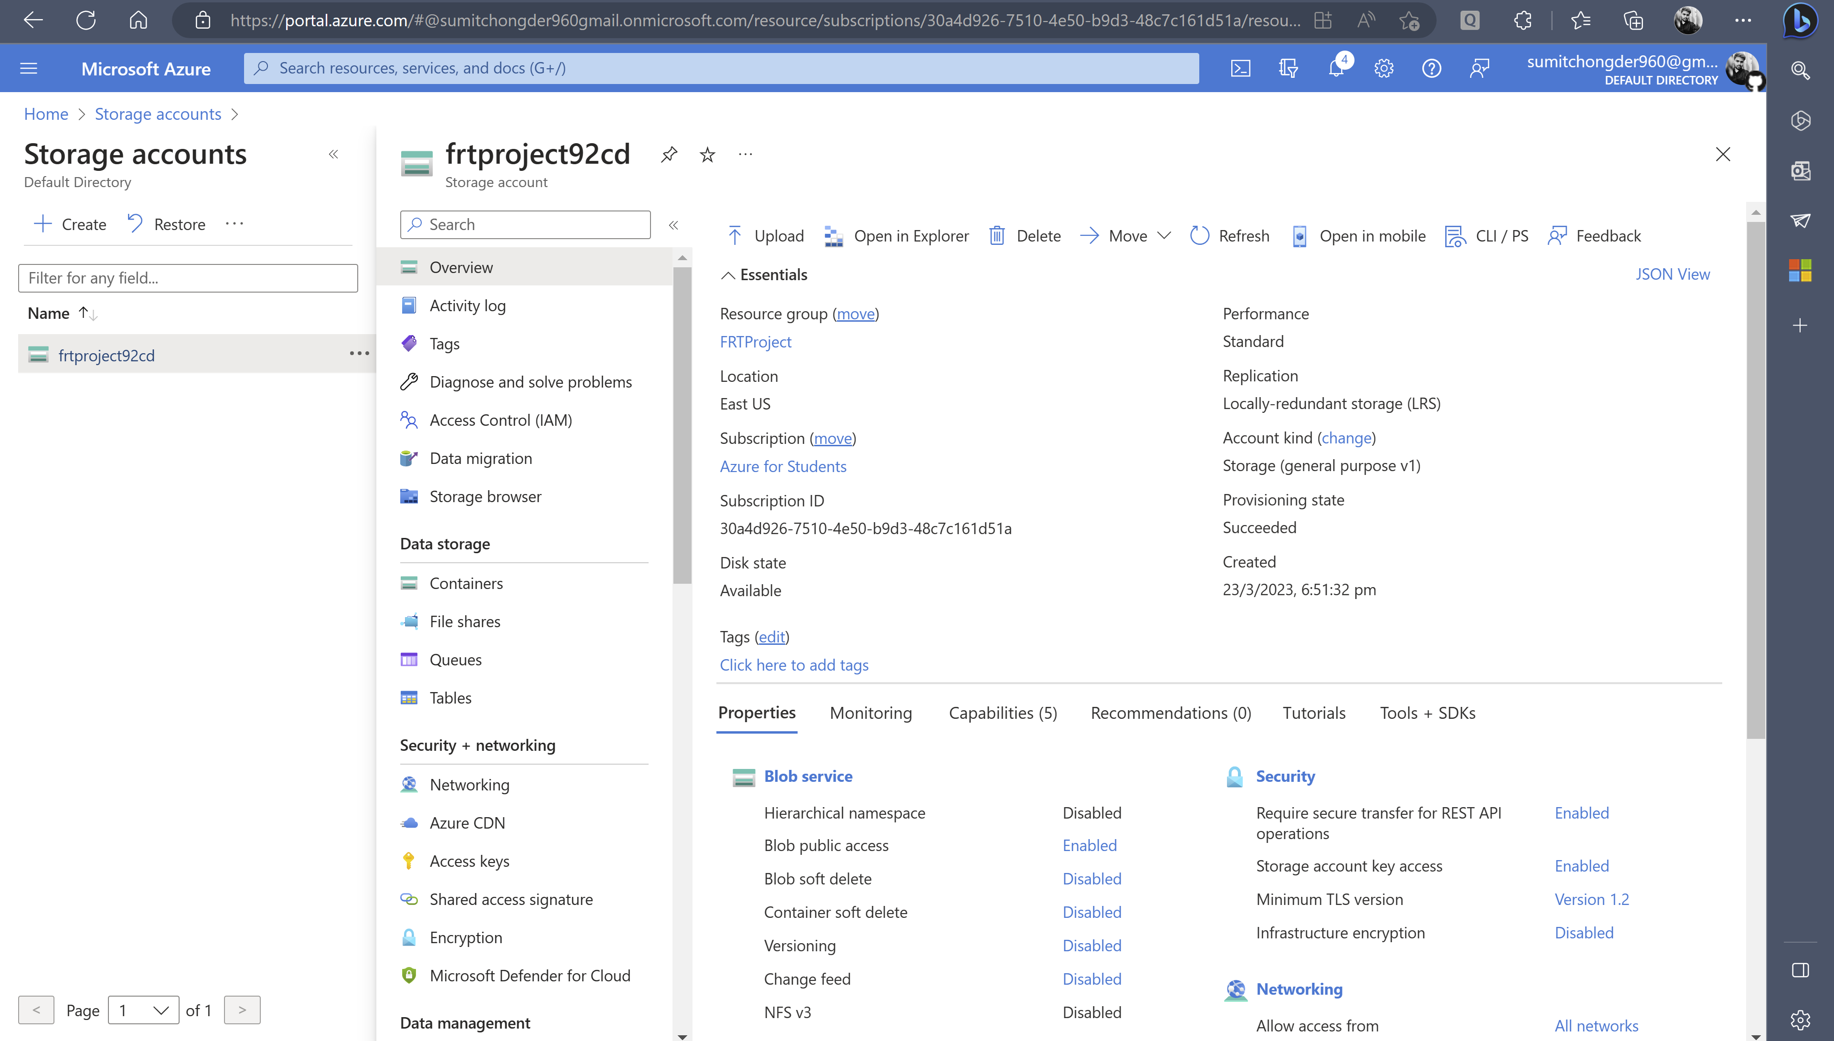Click the Filter for any field box
The height and width of the screenshot is (1041, 1834).
187,278
